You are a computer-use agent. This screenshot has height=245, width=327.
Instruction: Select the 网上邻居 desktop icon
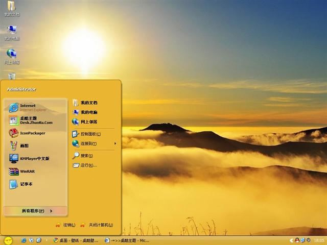tap(12, 57)
